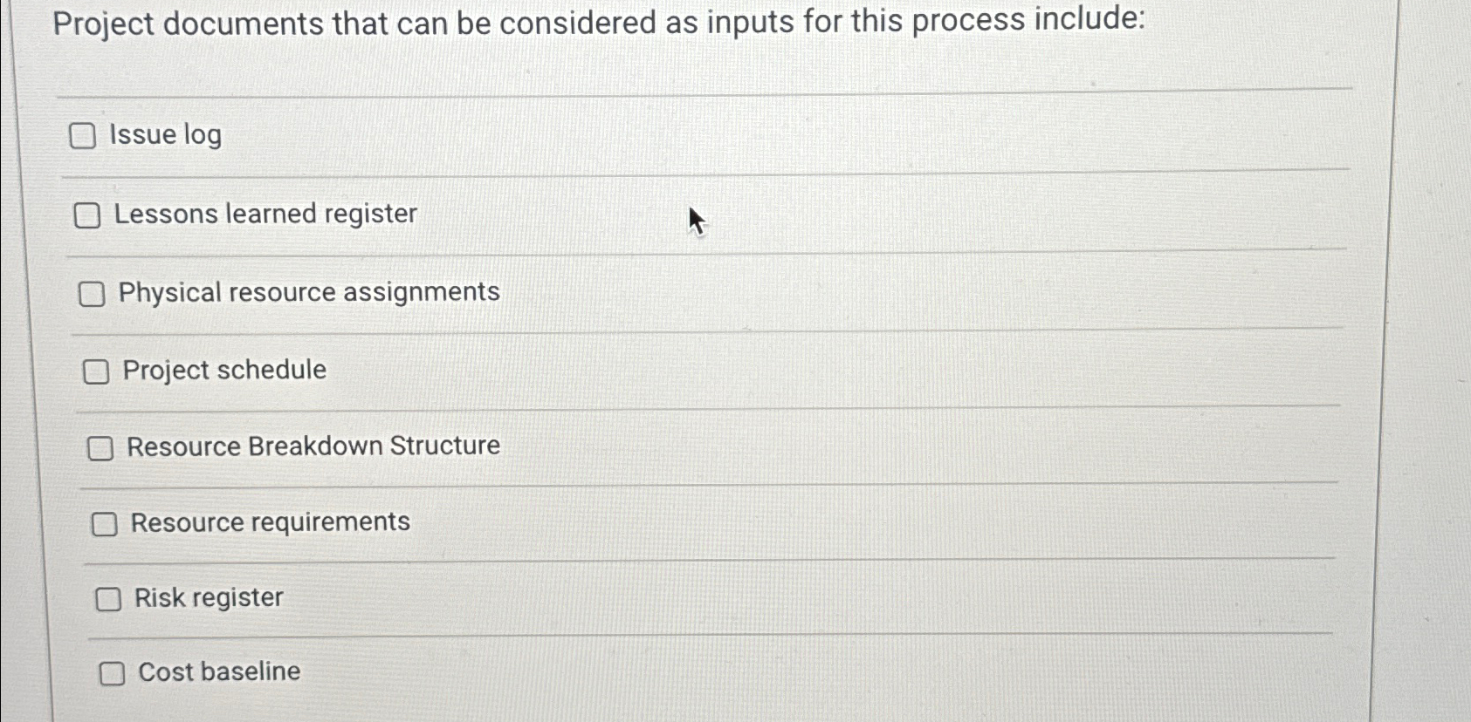Check the Physical resource assignments checkbox
This screenshot has height=722, width=1471.
(93, 294)
